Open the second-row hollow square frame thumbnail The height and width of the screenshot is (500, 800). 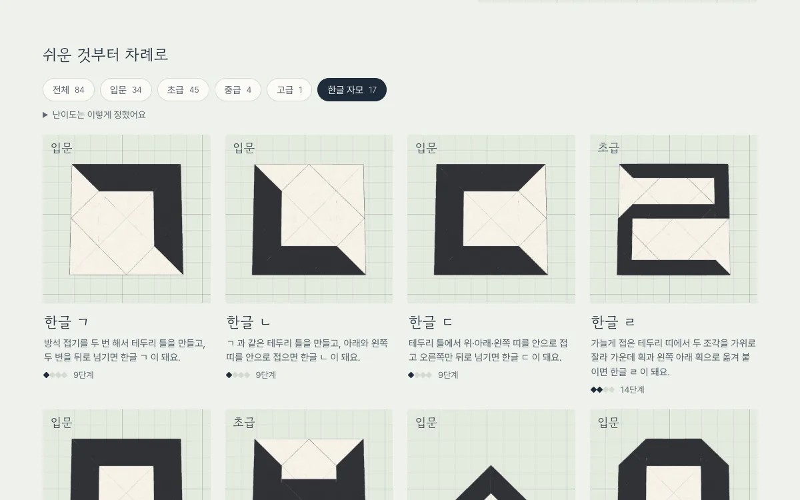[x=127, y=455]
